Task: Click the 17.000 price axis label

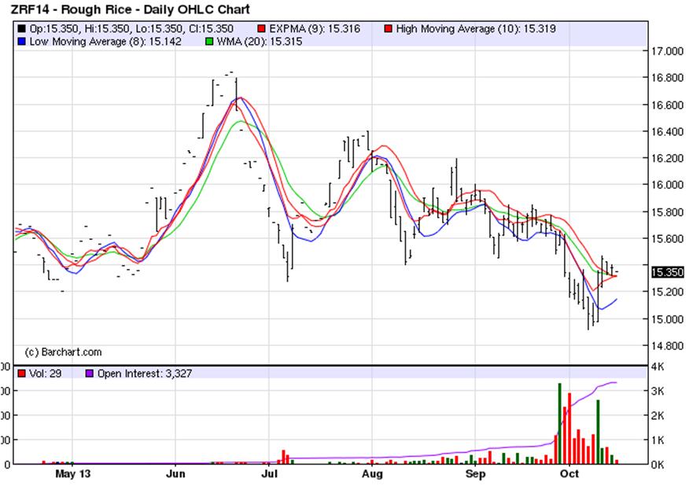Action: point(667,51)
